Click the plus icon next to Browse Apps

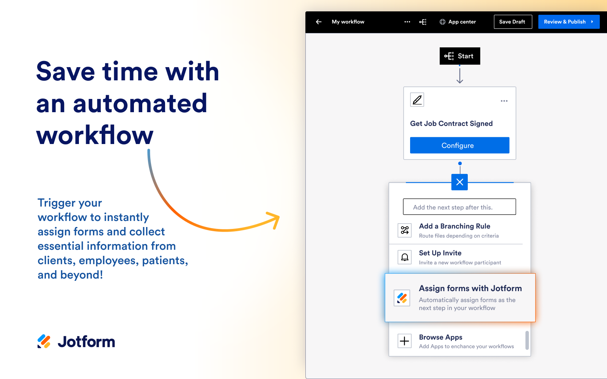pos(404,341)
